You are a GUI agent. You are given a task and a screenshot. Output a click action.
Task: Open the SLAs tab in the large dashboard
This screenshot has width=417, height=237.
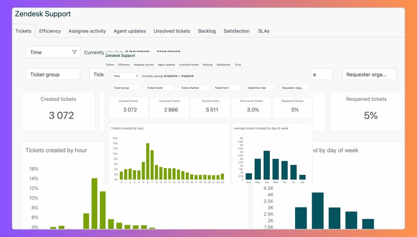264,31
